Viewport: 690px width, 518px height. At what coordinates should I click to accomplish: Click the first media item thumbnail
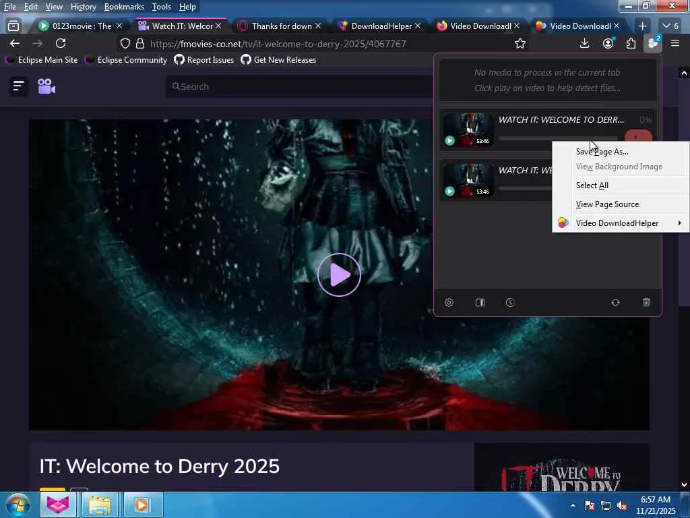[x=468, y=129]
